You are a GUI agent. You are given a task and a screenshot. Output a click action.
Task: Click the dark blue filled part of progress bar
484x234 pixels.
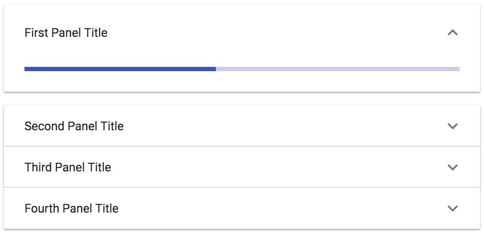[x=120, y=69]
